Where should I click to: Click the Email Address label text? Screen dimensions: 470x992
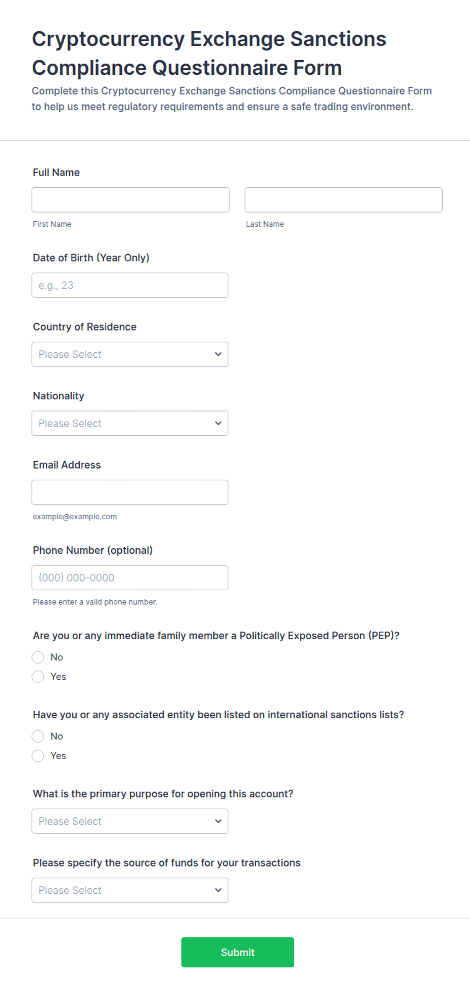coord(67,465)
